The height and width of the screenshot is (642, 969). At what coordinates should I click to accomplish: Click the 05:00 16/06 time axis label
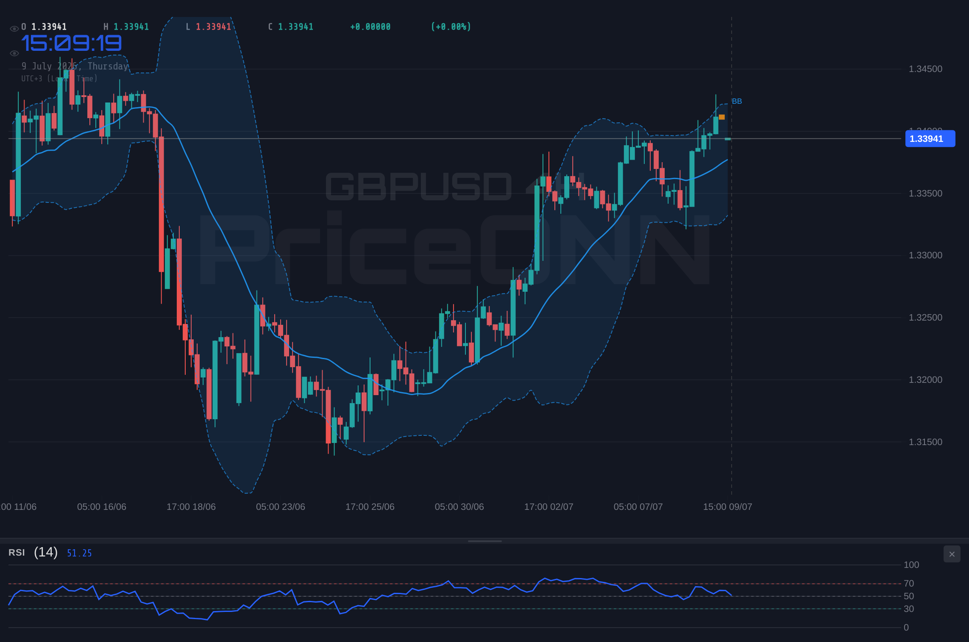tap(102, 507)
